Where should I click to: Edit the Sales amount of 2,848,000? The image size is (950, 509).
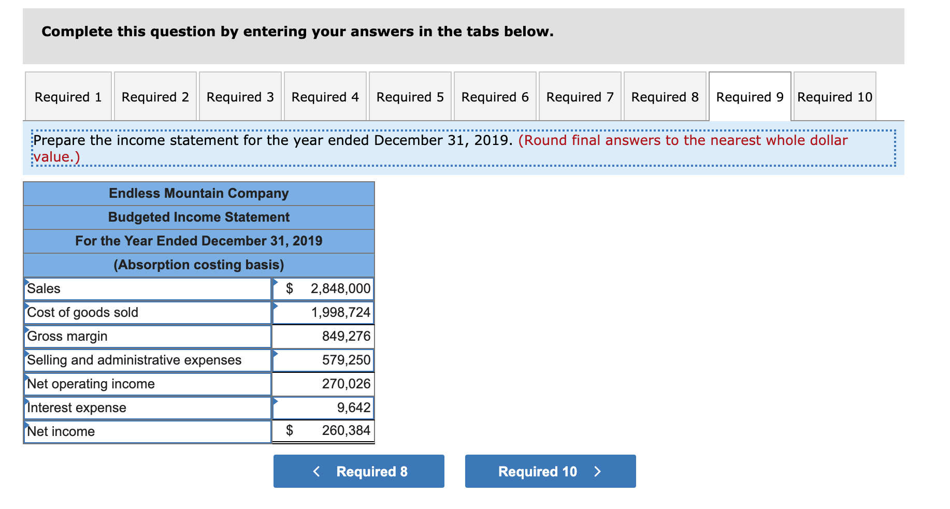332,288
